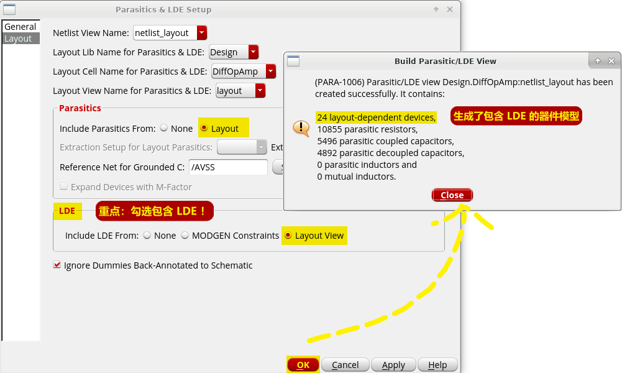Click the Build Parasitic/LDE View window menu icon
Screen dimensions: 622x373
point(293,61)
